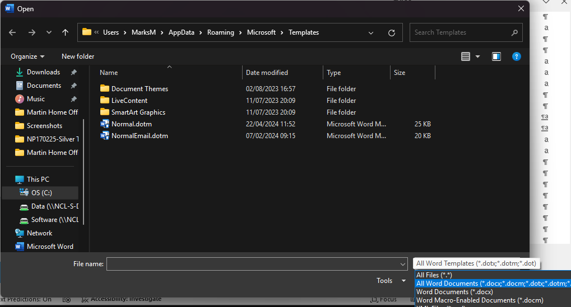
Task: Close the Open dialog
Action: pos(521,8)
